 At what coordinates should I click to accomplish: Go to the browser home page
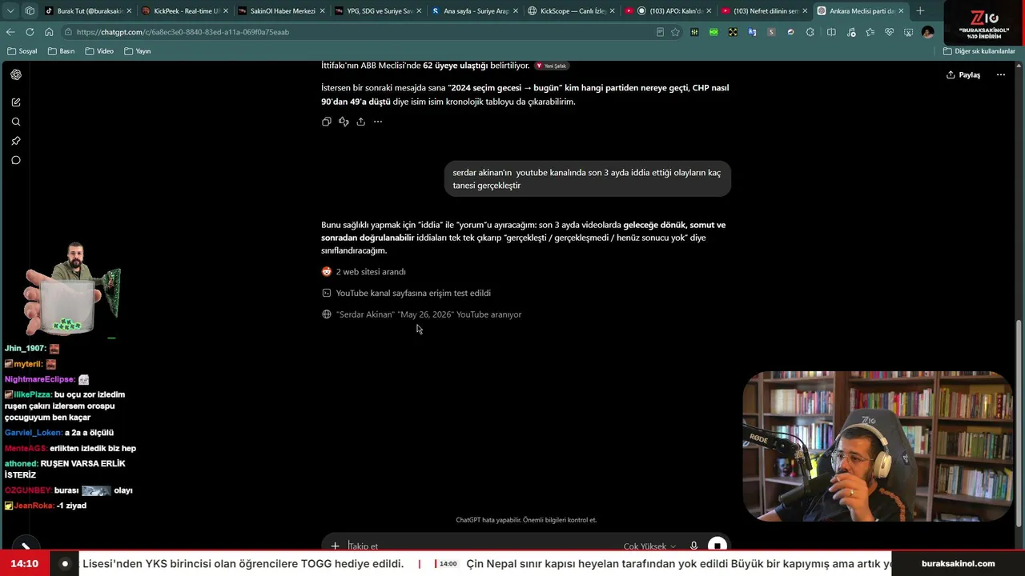coord(49,32)
